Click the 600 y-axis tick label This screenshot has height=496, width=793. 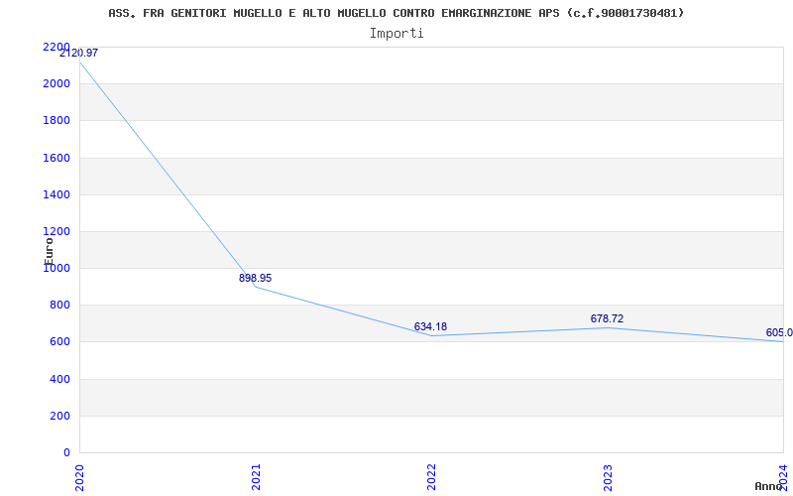(x=59, y=342)
